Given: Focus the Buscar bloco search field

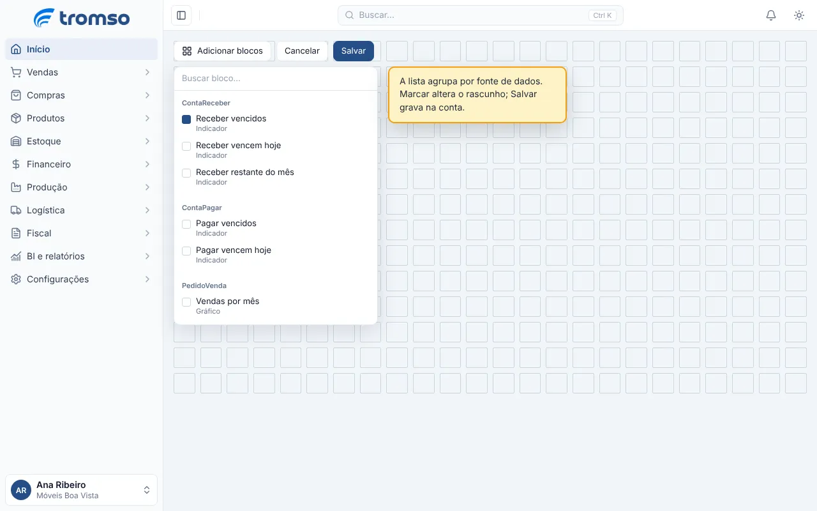Looking at the screenshot, I should [x=276, y=79].
